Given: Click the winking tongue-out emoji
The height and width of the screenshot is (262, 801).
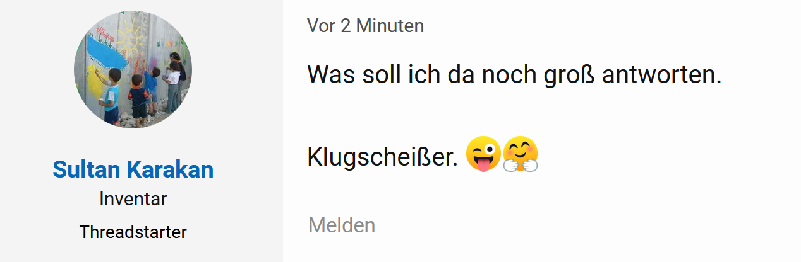Looking at the screenshot, I should click(483, 154).
